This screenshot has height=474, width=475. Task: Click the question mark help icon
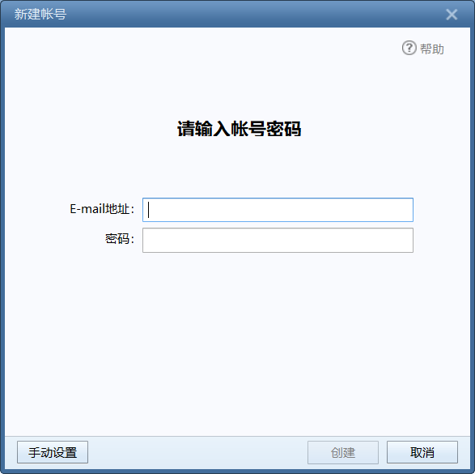click(409, 48)
